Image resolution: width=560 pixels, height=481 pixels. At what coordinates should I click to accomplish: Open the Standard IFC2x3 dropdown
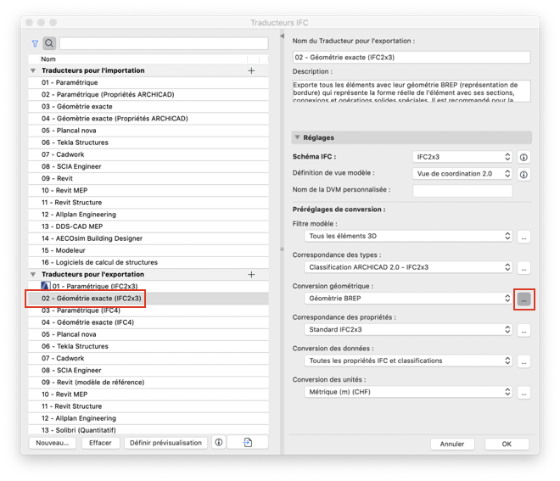click(x=408, y=330)
